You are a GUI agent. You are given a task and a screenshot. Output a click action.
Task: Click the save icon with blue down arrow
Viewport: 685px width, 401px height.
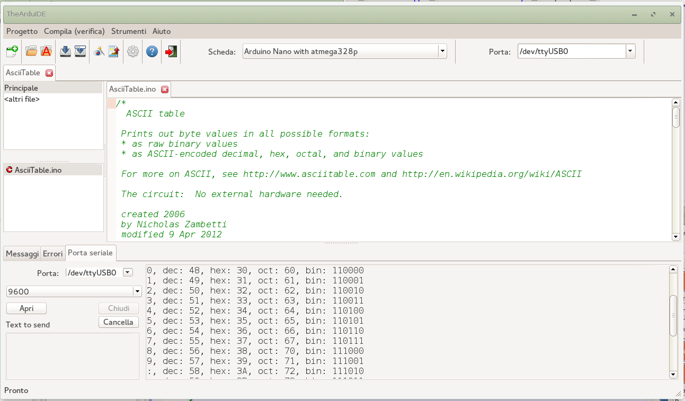pos(65,51)
